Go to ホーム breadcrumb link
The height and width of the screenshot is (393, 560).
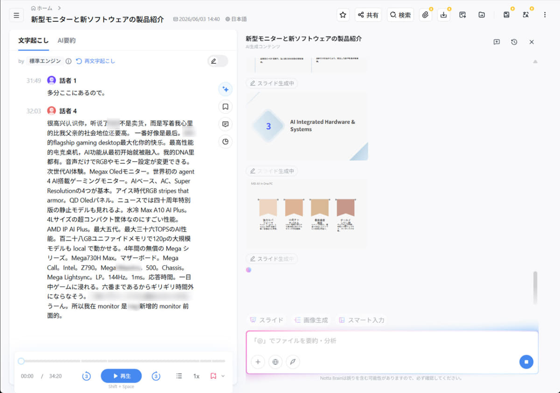pyautogui.click(x=42, y=8)
